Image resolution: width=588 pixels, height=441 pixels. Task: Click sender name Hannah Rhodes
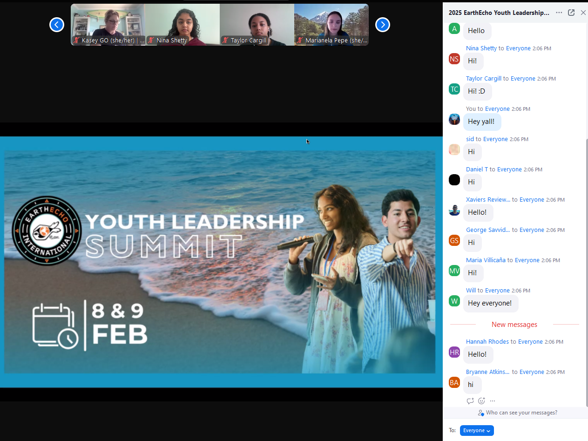tap(487, 342)
